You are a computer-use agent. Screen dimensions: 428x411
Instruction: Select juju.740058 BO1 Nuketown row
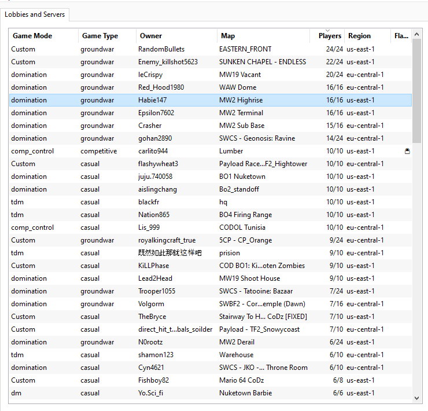(x=211, y=177)
